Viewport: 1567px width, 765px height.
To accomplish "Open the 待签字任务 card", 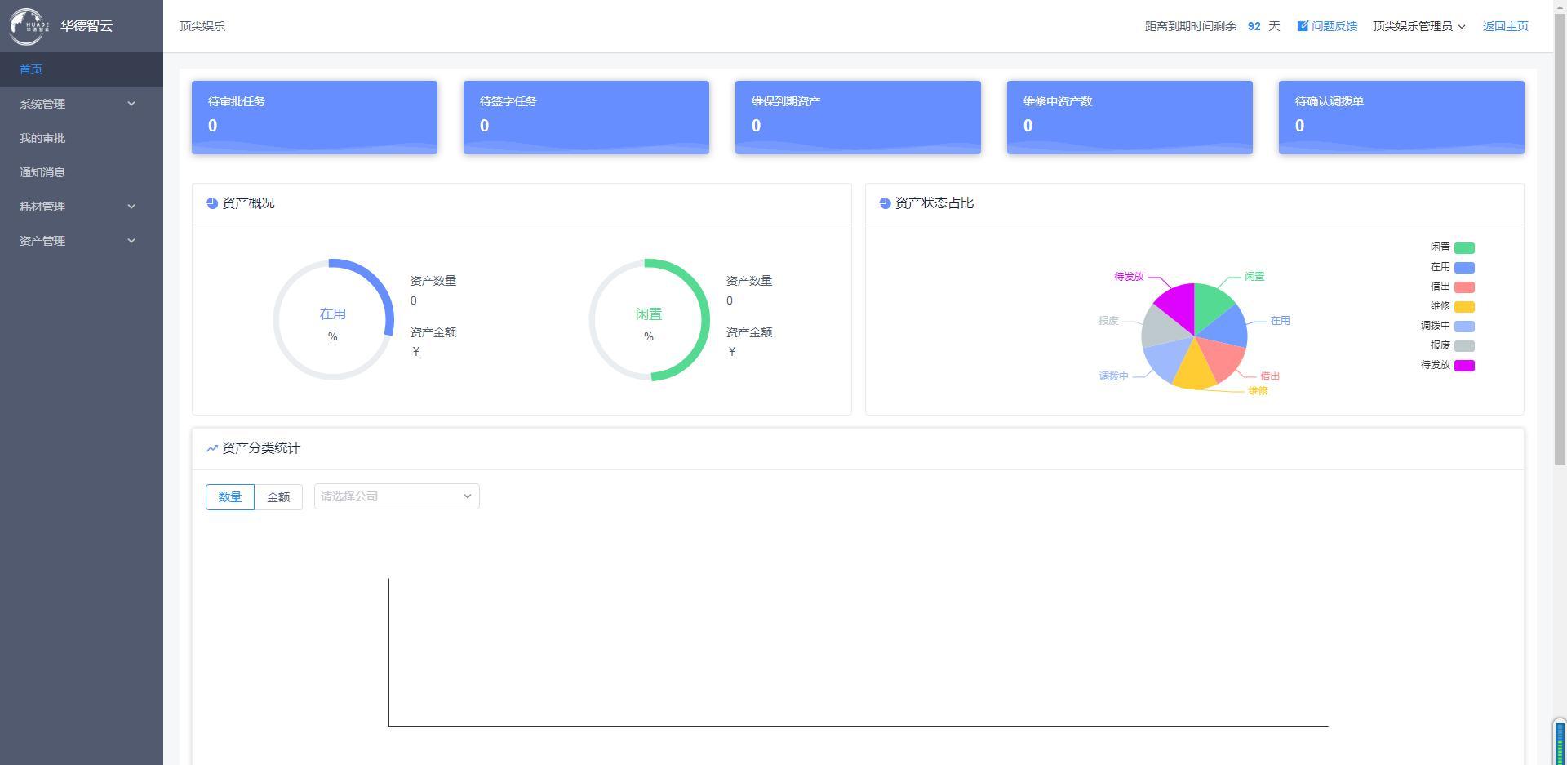I will pos(586,117).
